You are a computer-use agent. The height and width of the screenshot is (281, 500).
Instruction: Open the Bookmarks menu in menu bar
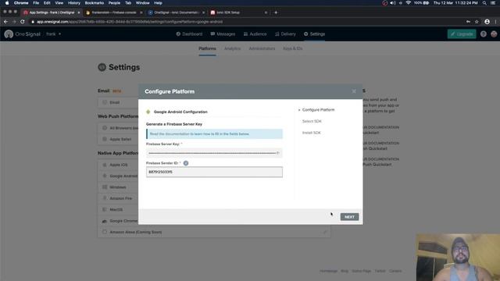94,3
